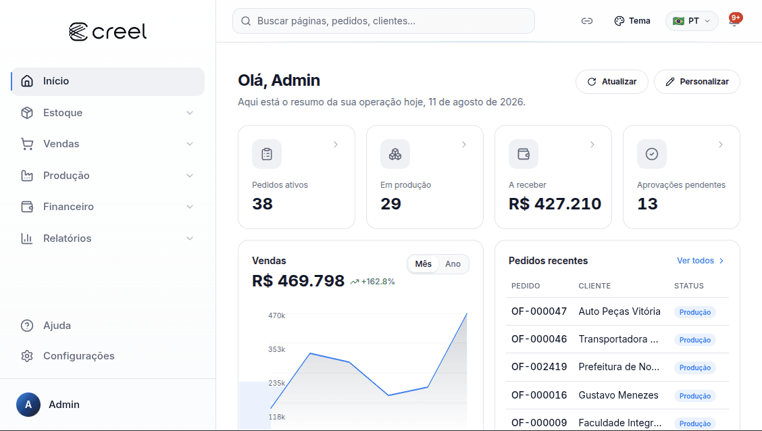Focus the search pages, orders, clients field

[384, 21]
